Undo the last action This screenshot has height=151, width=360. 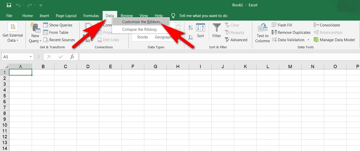tap(18, 5)
